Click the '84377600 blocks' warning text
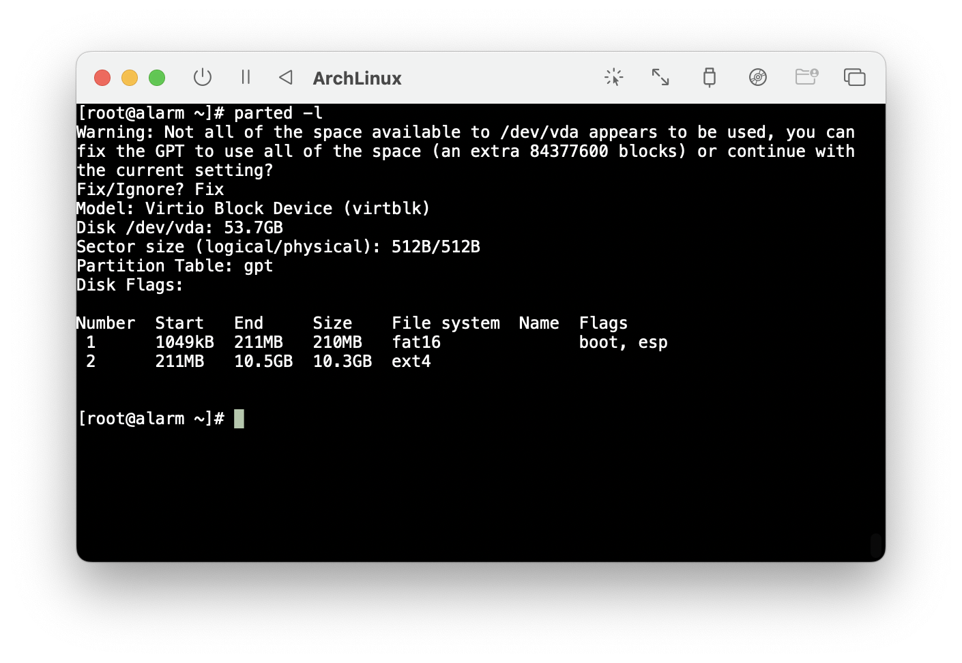Screen dimensions: 962x663 (604, 151)
